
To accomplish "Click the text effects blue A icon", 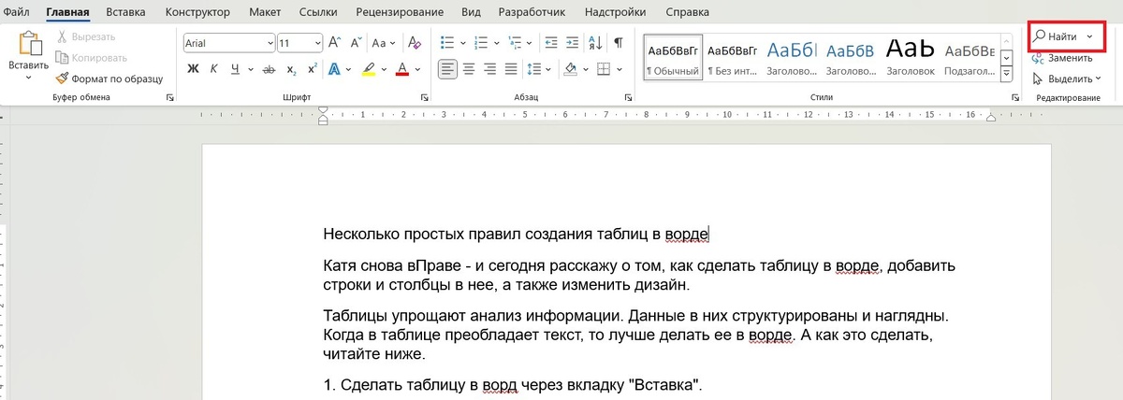I will (334, 69).
